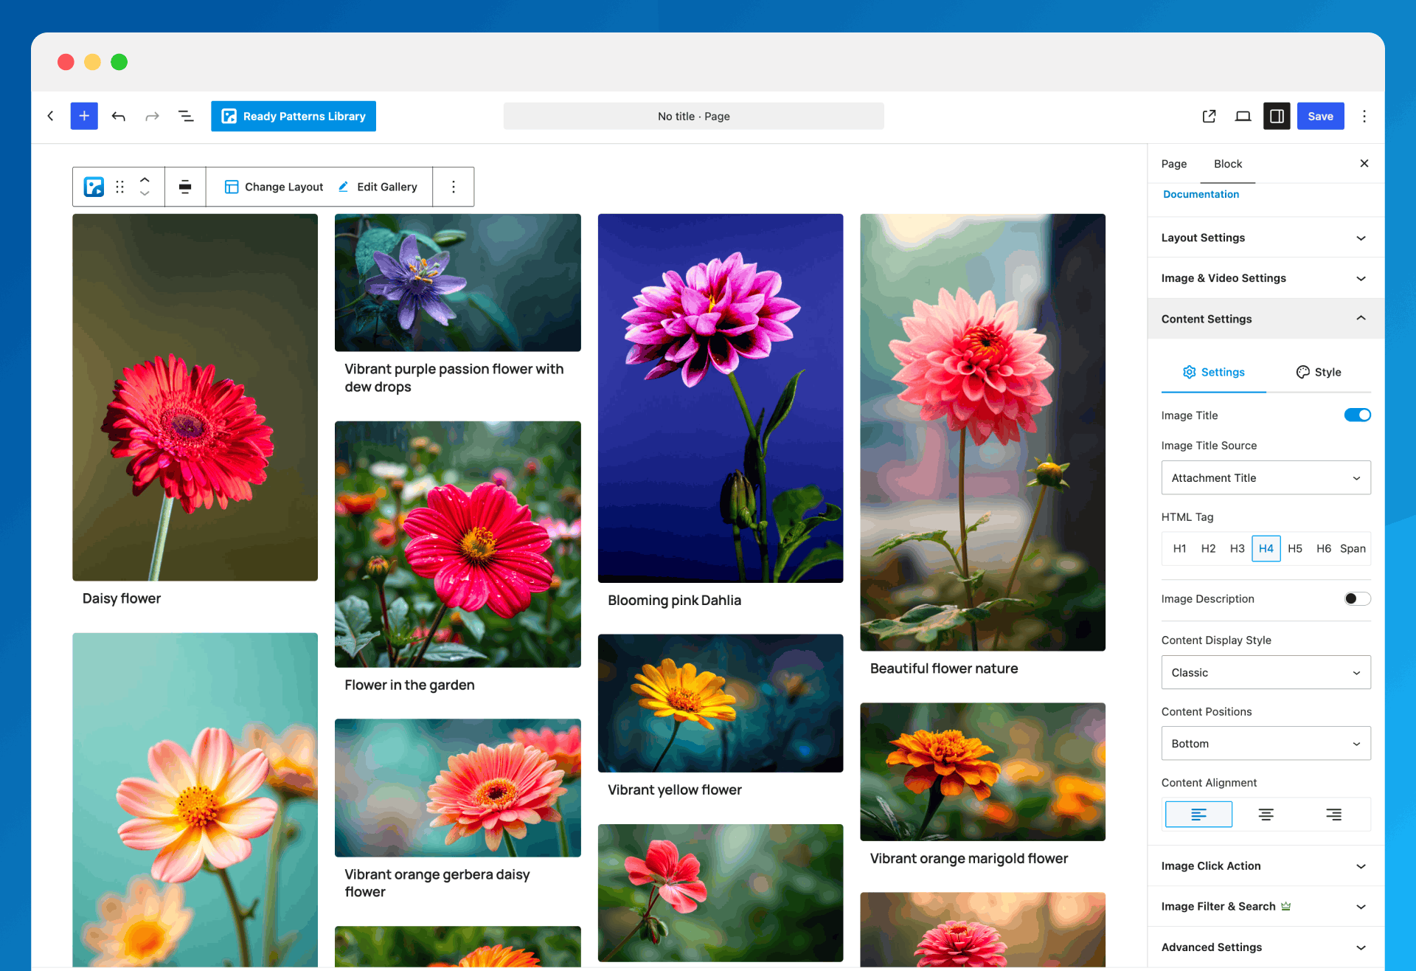Open the Ready Patterns Library
Image resolution: width=1416 pixels, height=971 pixels.
pos(294,116)
